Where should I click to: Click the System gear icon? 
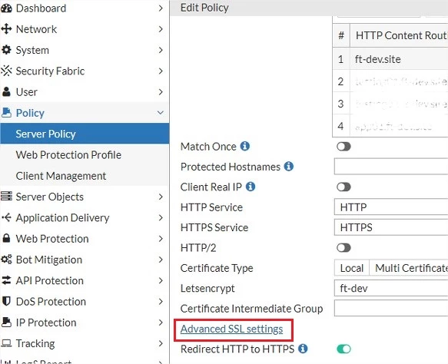pyautogui.click(x=6, y=50)
